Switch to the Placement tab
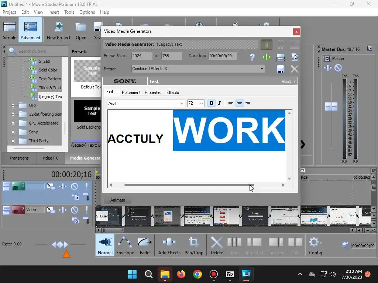 coord(131,92)
